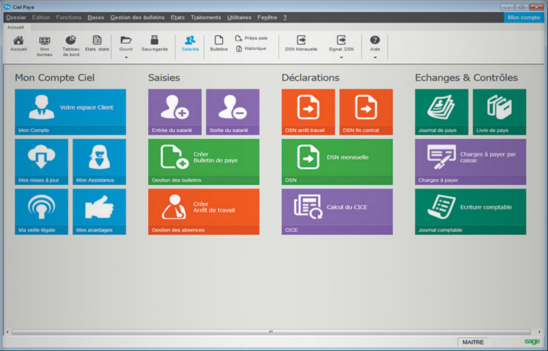Viewport: 548px width, 351px height.
Task: Open Ecriture comptable tile
Action: [471, 212]
